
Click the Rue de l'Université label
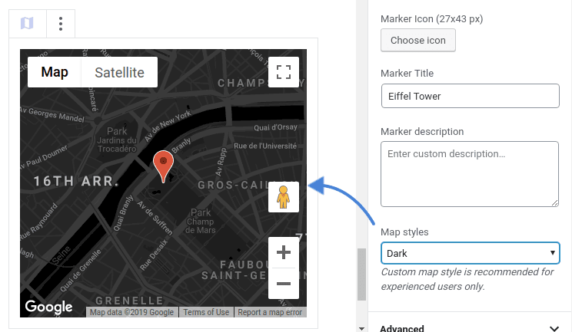tap(265, 146)
